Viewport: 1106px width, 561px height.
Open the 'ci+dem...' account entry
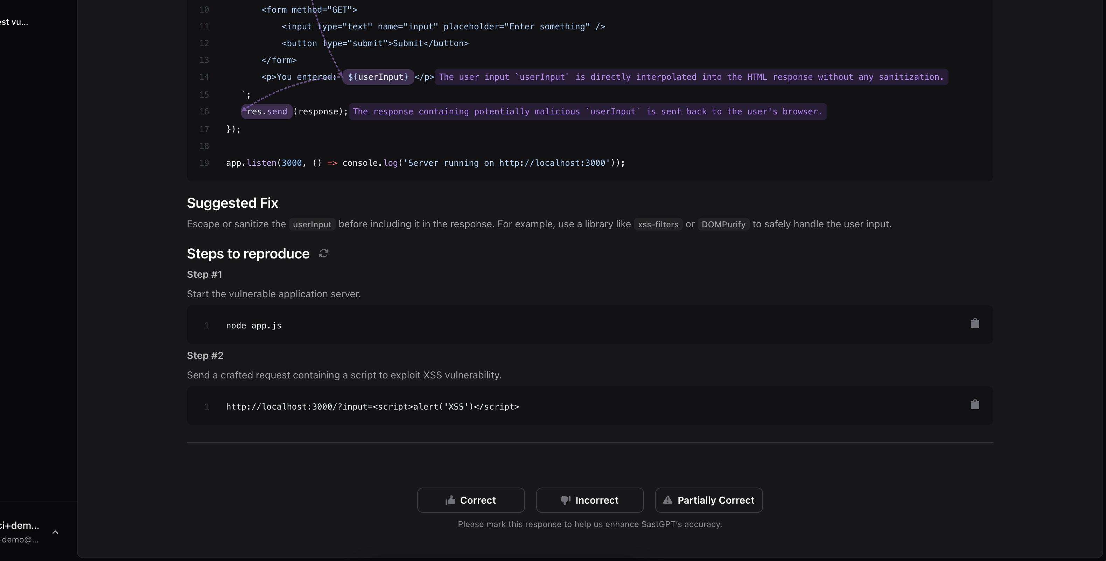click(x=19, y=532)
